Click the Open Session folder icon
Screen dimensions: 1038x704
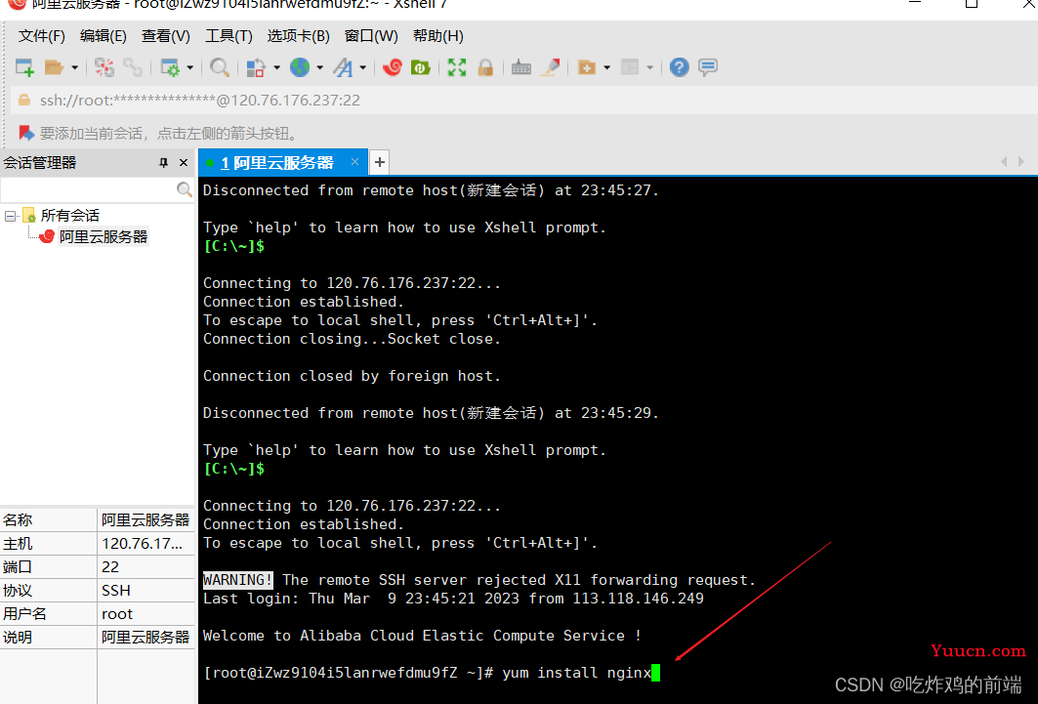(x=54, y=66)
